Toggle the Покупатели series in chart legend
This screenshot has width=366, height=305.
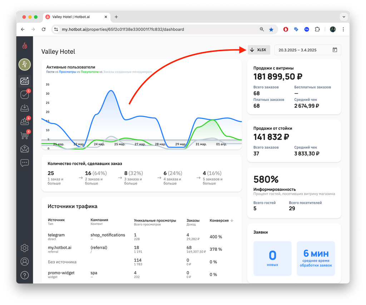[x=90, y=72]
